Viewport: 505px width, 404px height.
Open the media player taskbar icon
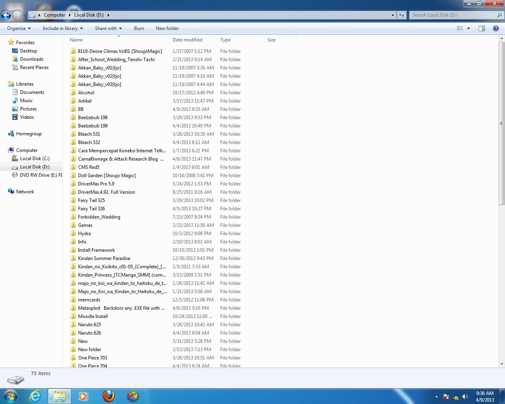tap(83, 396)
